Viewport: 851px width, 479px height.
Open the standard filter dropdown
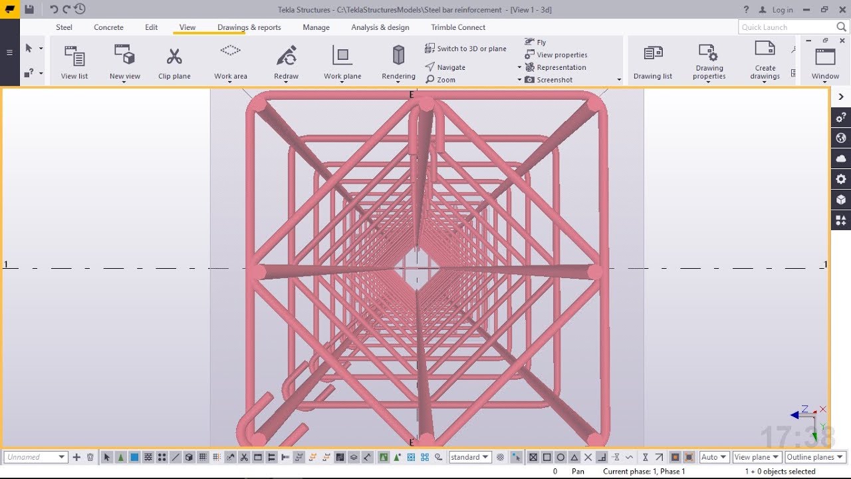tap(470, 457)
